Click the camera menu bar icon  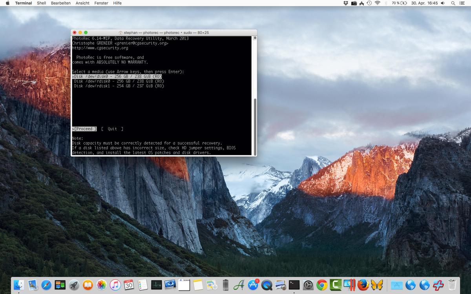tap(354, 3)
